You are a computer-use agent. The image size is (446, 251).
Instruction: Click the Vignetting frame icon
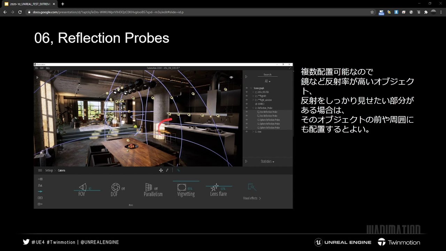(x=182, y=187)
